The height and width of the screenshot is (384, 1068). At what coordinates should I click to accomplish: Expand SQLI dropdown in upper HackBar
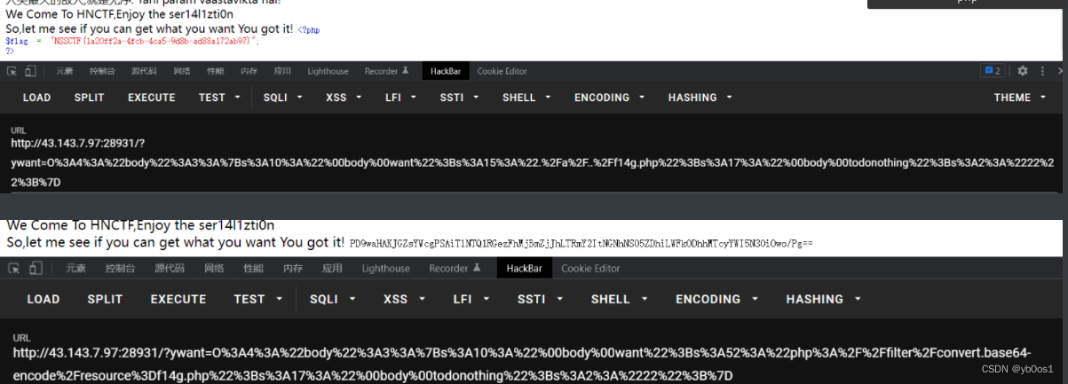tap(283, 98)
